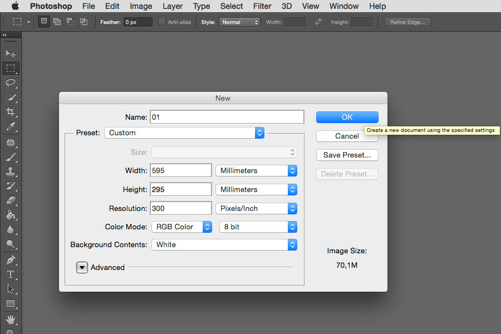This screenshot has height=334, width=501.
Task: Click the Cancel button
Action: (x=347, y=136)
